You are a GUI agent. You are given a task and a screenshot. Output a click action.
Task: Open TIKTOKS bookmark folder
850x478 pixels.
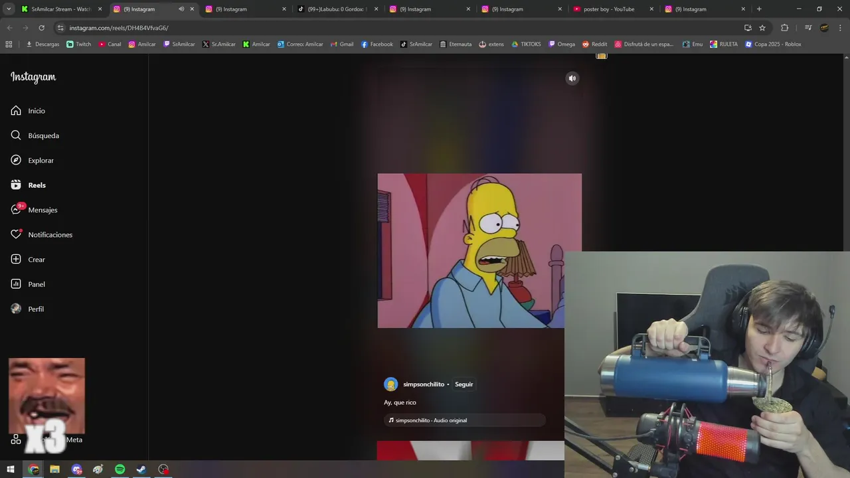tap(526, 44)
